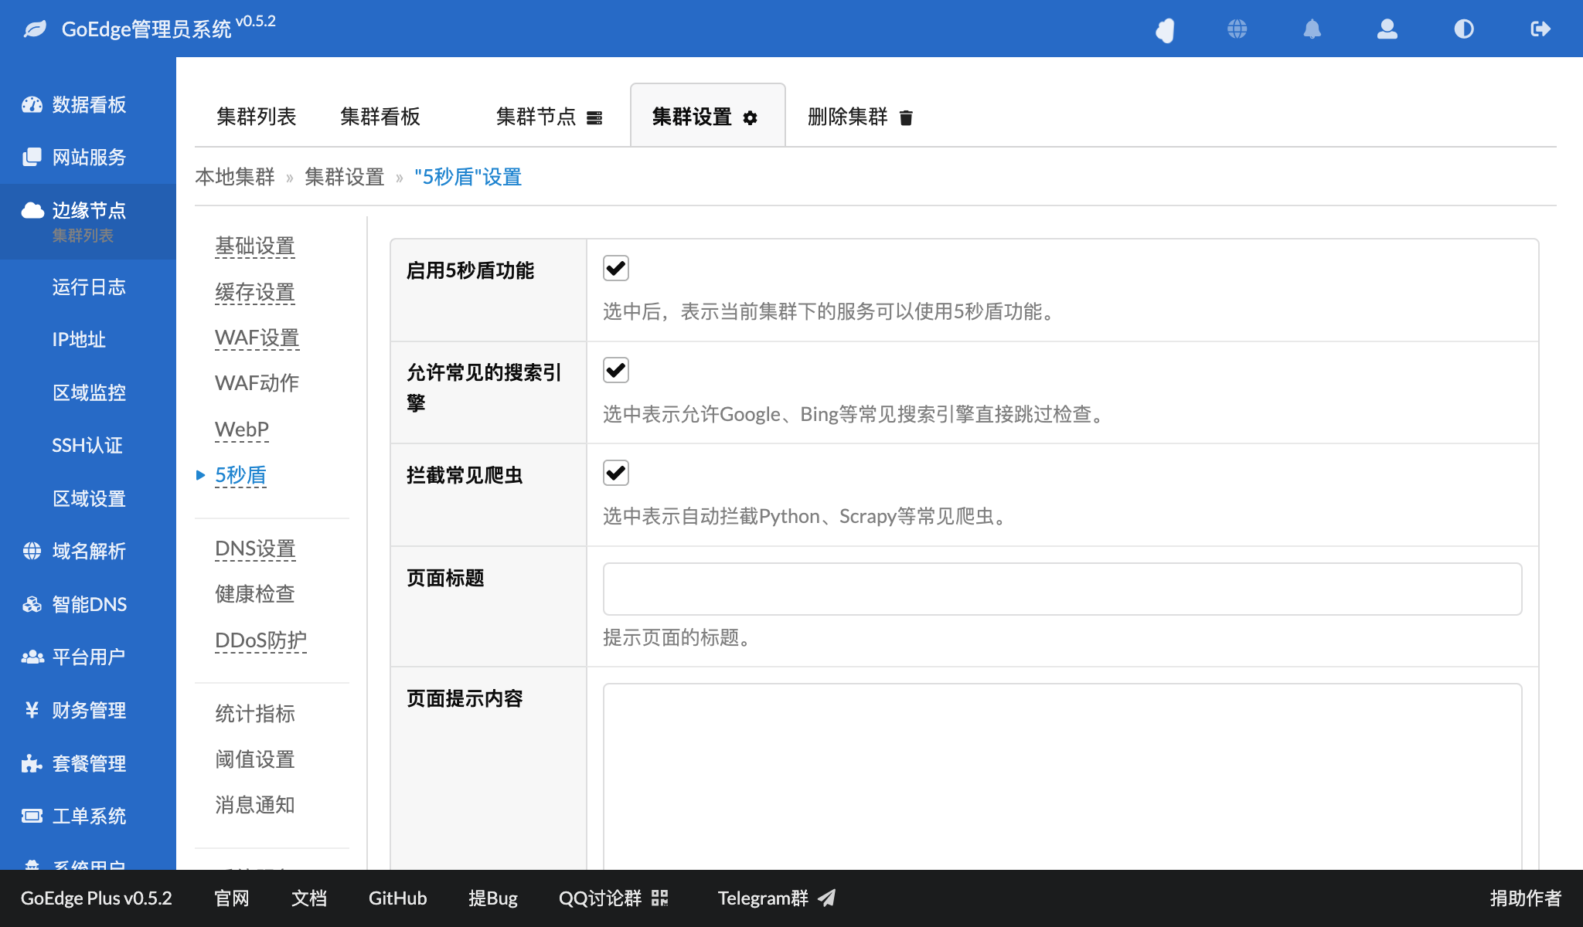Open the 捐助作者 footer link
Screen dimensions: 1583x927
click(1526, 898)
